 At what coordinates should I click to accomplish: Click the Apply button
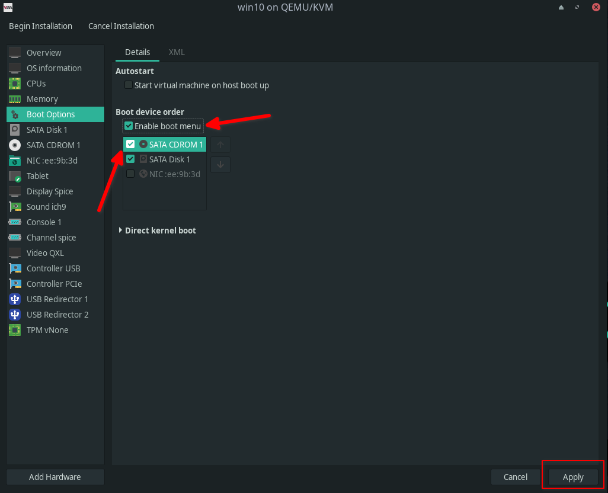[572, 477]
